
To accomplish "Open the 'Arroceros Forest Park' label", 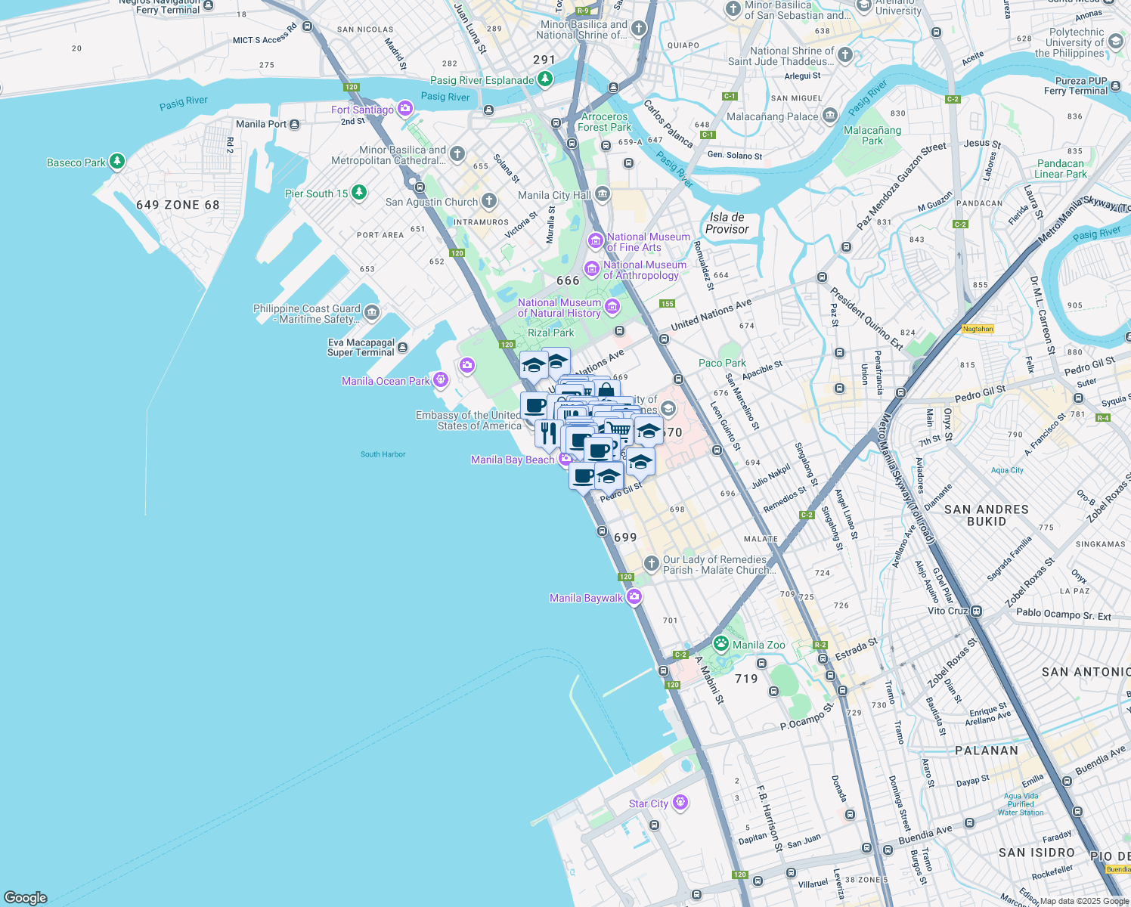I will click(x=605, y=122).
